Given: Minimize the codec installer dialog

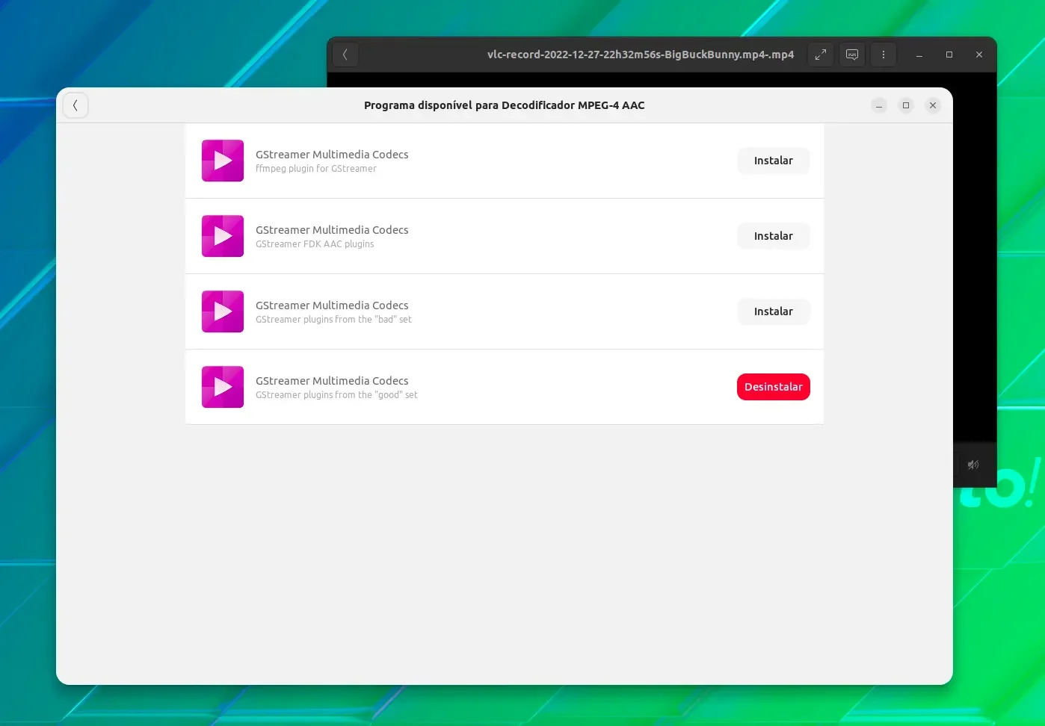Looking at the screenshot, I should (x=879, y=105).
